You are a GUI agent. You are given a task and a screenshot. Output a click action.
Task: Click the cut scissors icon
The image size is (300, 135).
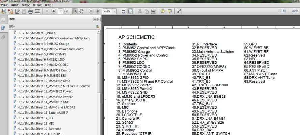[x=140, y=11]
